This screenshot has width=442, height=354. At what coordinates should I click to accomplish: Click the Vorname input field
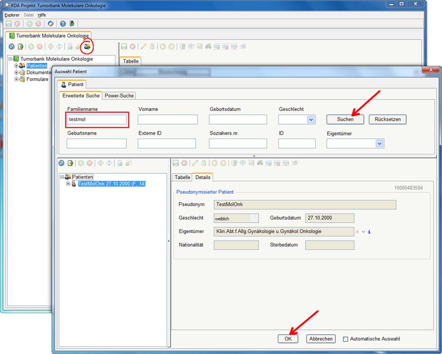click(167, 120)
